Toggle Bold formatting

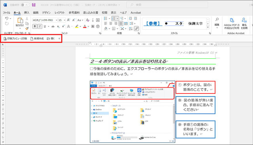(x=35, y=26)
